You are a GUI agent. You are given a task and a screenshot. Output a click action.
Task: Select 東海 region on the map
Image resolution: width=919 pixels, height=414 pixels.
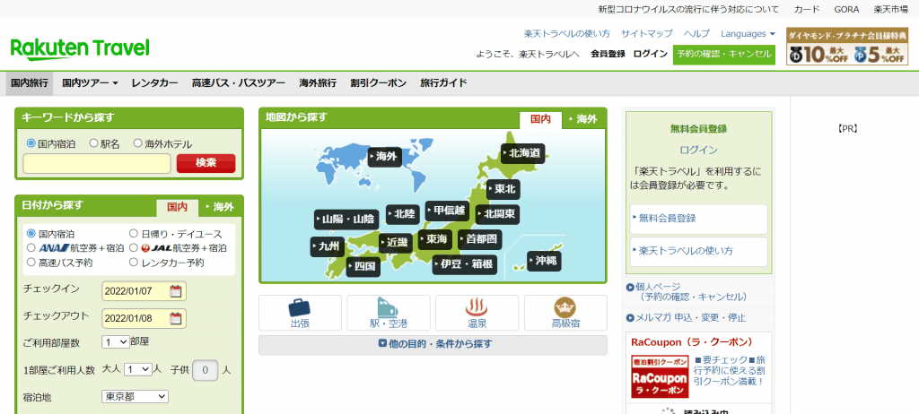[435, 239]
